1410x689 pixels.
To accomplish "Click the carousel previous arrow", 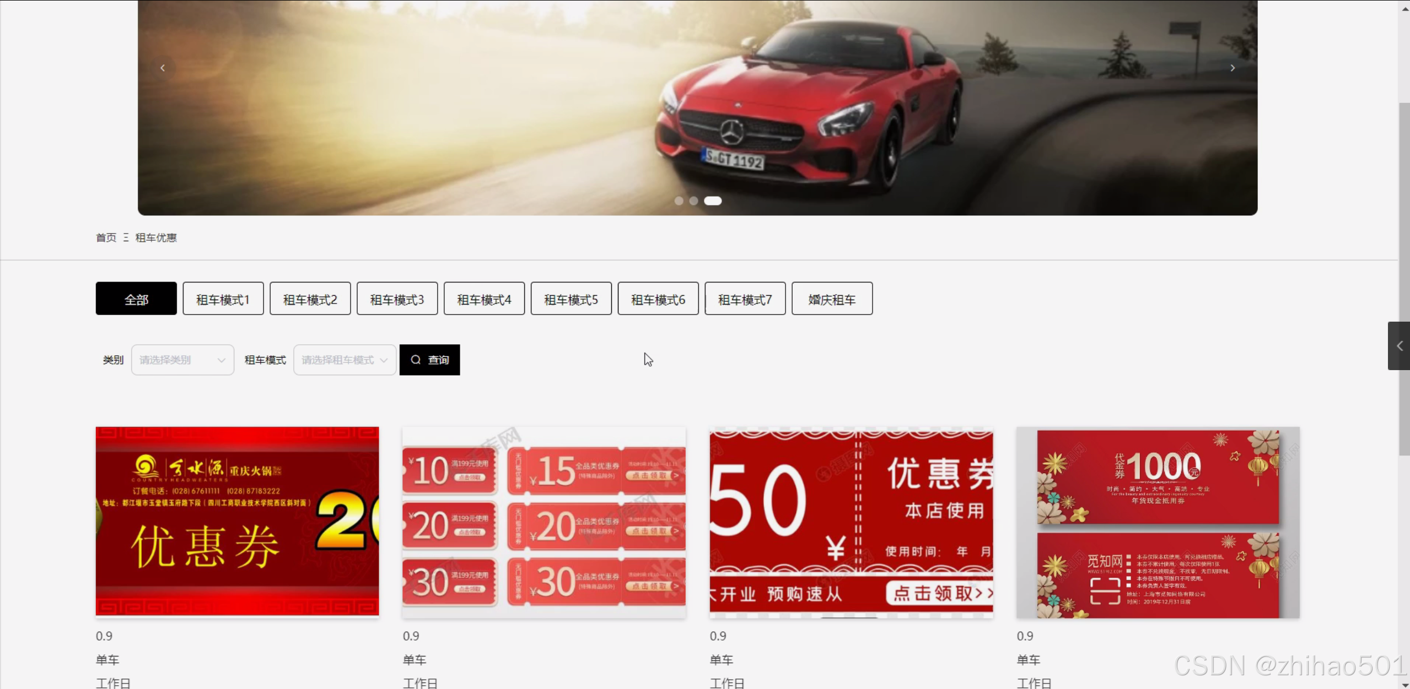I will (x=163, y=68).
